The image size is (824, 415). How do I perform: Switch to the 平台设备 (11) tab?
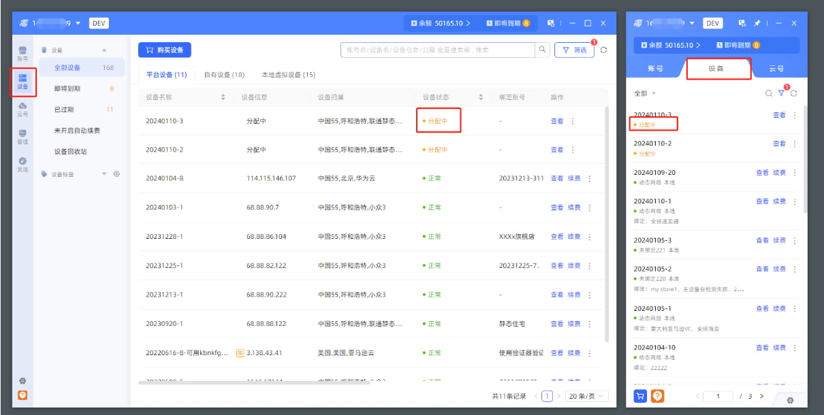[167, 75]
